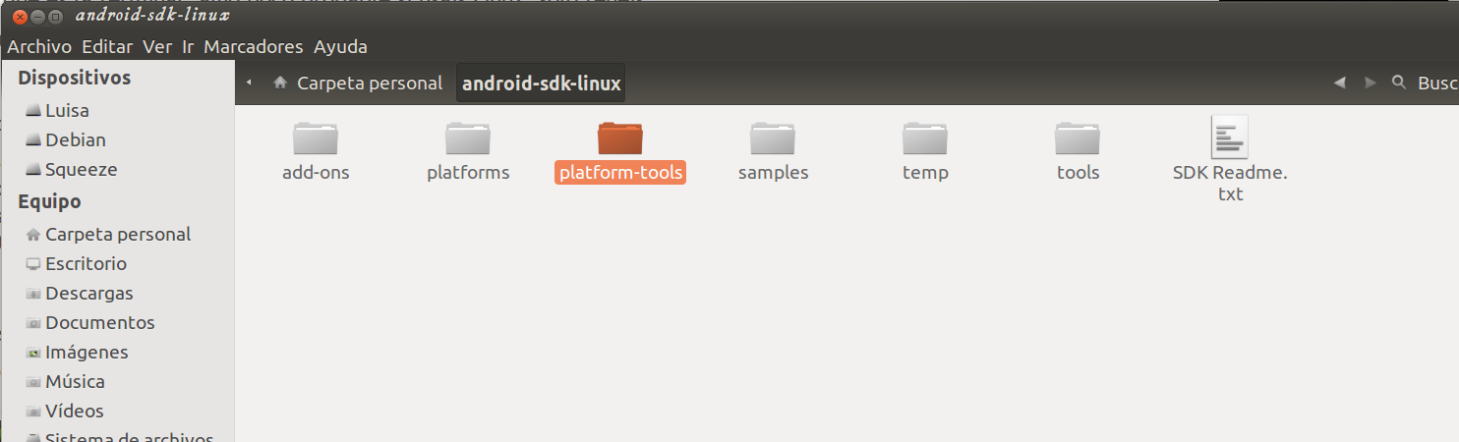Select the platform-tools folder
Screen dimensions: 1459x442
tap(620, 139)
